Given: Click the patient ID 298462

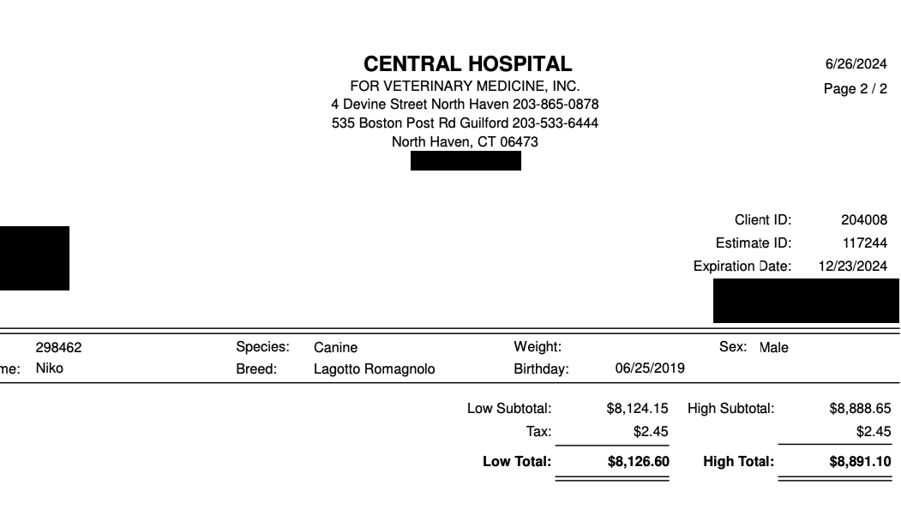Looking at the screenshot, I should 58,348.
